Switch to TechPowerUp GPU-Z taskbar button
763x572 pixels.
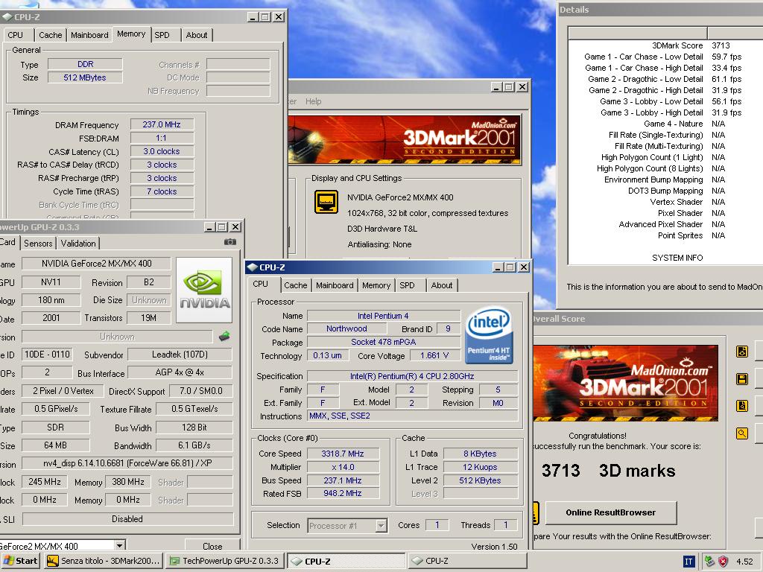[x=224, y=561]
